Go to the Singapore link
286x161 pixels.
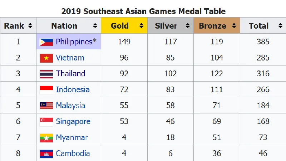coord(73,122)
